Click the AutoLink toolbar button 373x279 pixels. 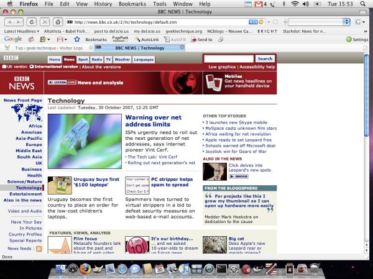click(x=147, y=40)
